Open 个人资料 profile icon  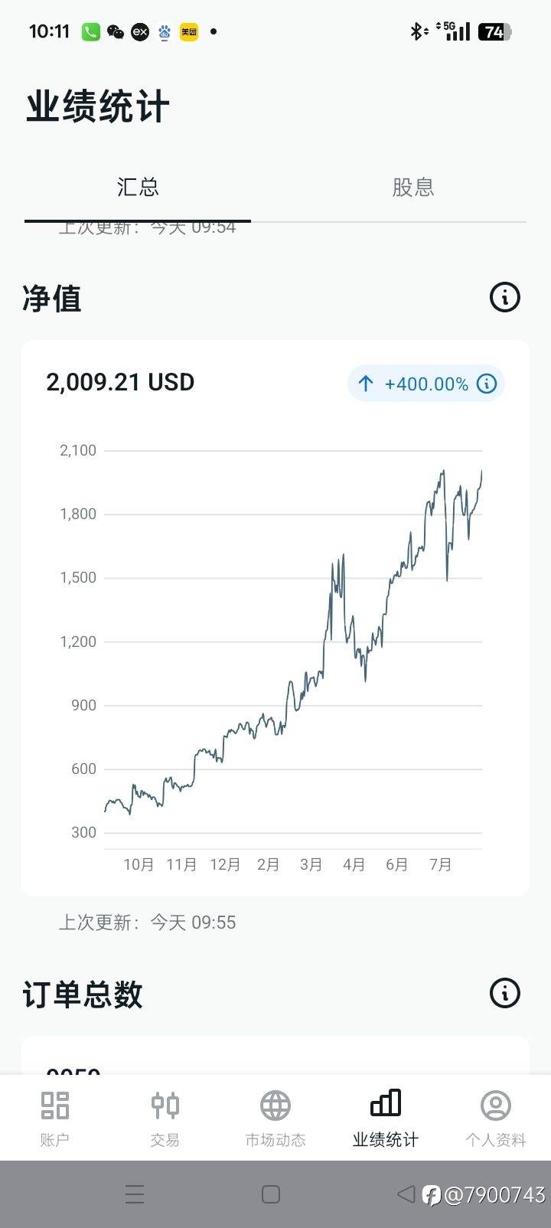[x=495, y=1106]
